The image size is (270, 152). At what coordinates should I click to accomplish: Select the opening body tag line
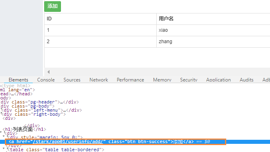[x=5, y=98]
